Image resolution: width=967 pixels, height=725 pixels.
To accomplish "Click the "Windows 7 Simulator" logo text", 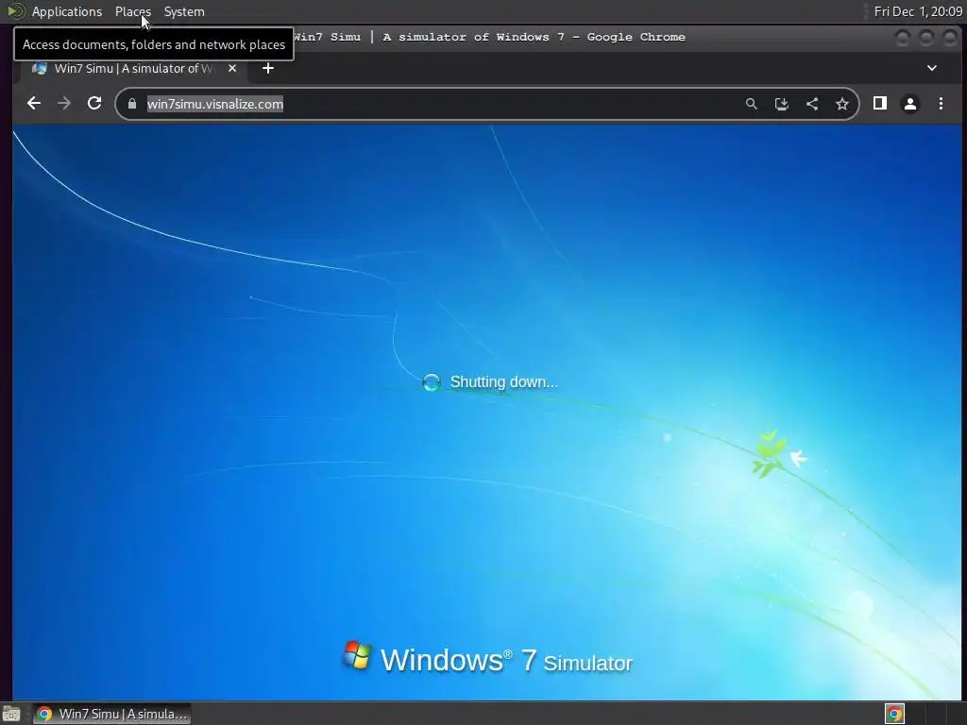I will pyautogui.click(x=506, y=660).
